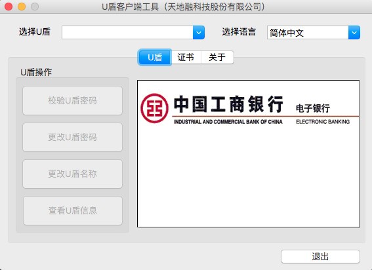Expand the 选择语言 dropdown arrow

(x=354, y=33)
